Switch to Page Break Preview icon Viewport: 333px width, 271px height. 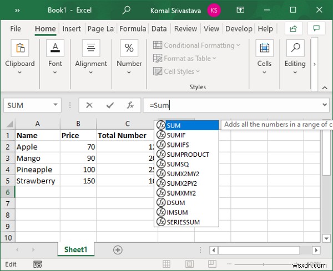coord(212,264)
